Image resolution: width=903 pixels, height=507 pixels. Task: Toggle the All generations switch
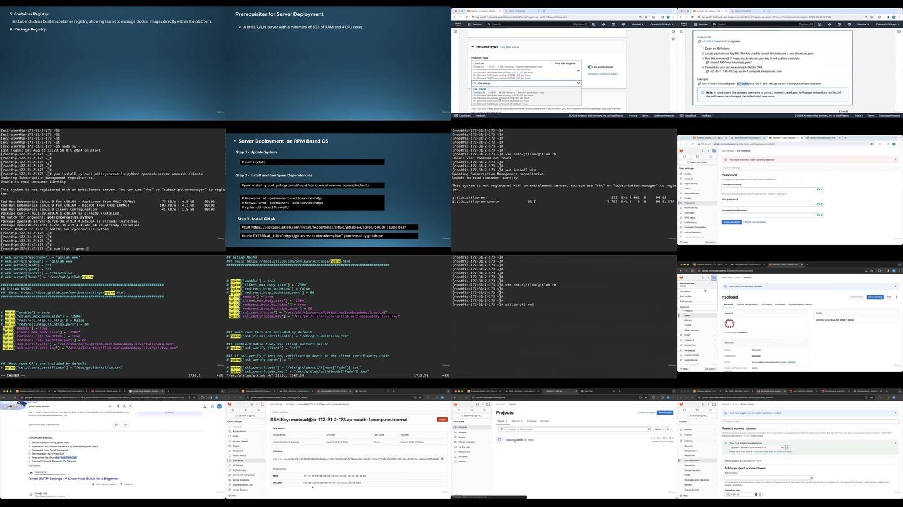590,67
